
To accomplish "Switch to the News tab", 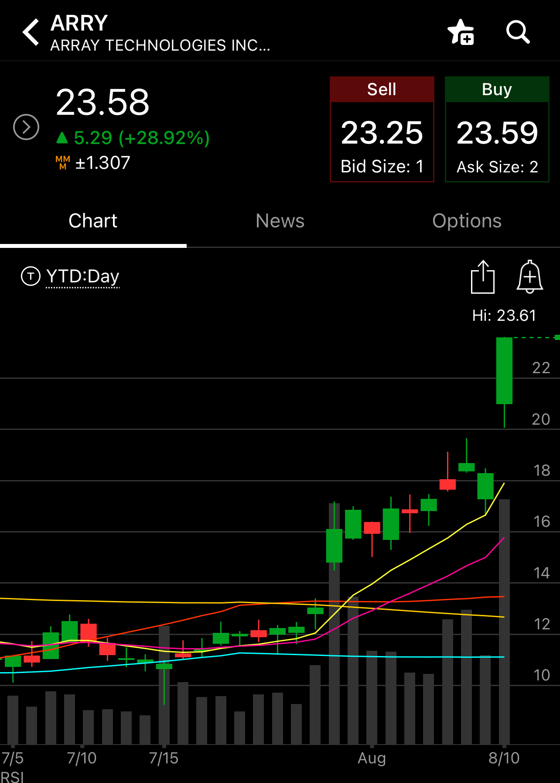I will coord(280,221).
